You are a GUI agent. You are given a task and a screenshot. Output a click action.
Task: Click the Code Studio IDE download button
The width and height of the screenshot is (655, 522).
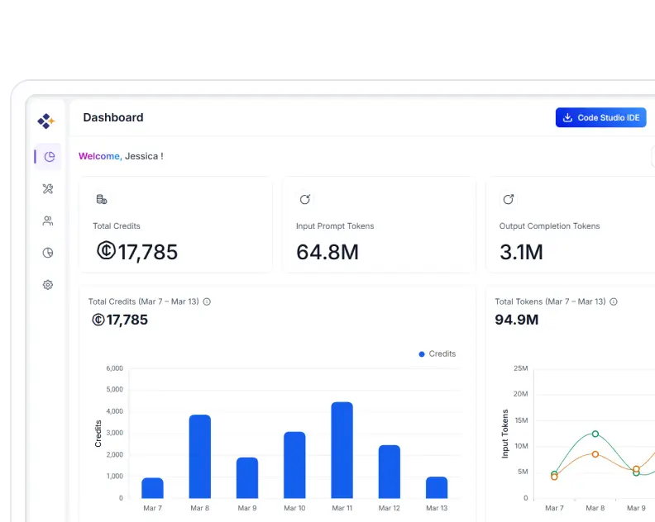tap(600, 117)
